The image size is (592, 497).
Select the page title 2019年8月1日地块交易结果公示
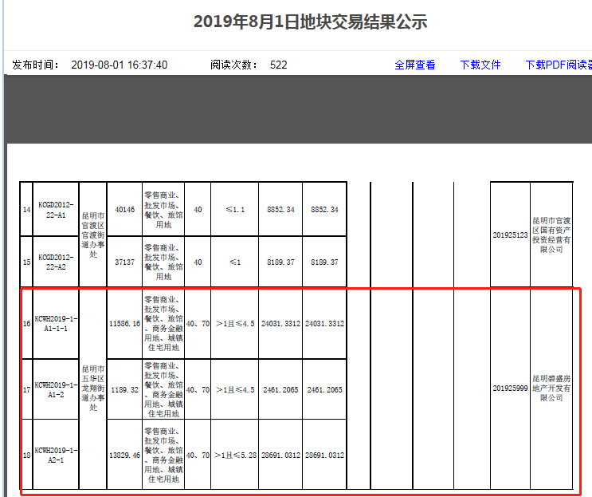311,22
